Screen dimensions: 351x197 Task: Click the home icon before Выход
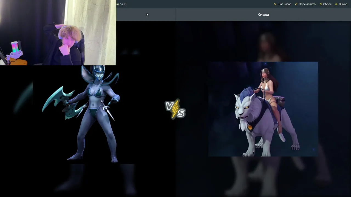coord(336,4)
